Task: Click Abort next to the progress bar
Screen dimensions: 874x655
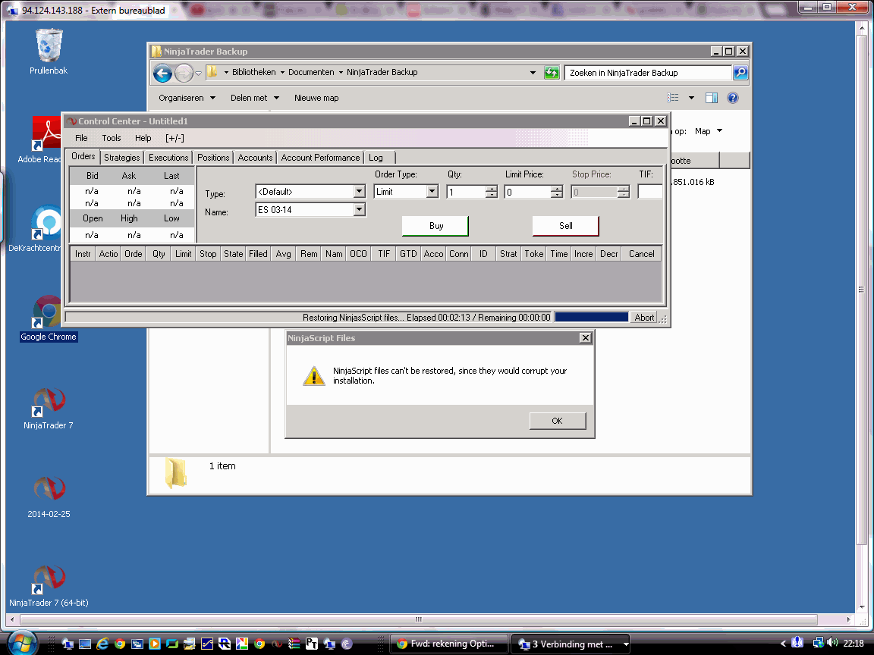Action: [644, 318]
